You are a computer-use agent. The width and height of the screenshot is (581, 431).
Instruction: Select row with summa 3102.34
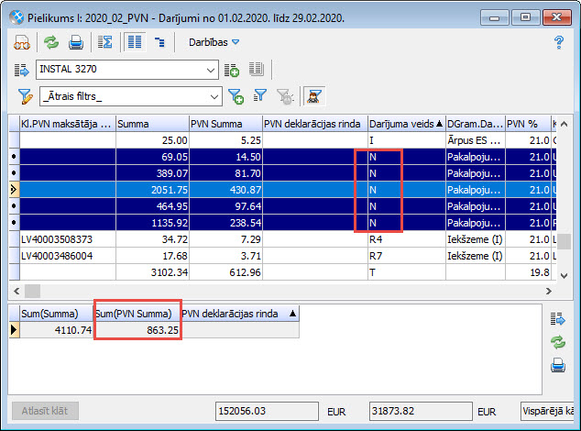pos(151,271)
